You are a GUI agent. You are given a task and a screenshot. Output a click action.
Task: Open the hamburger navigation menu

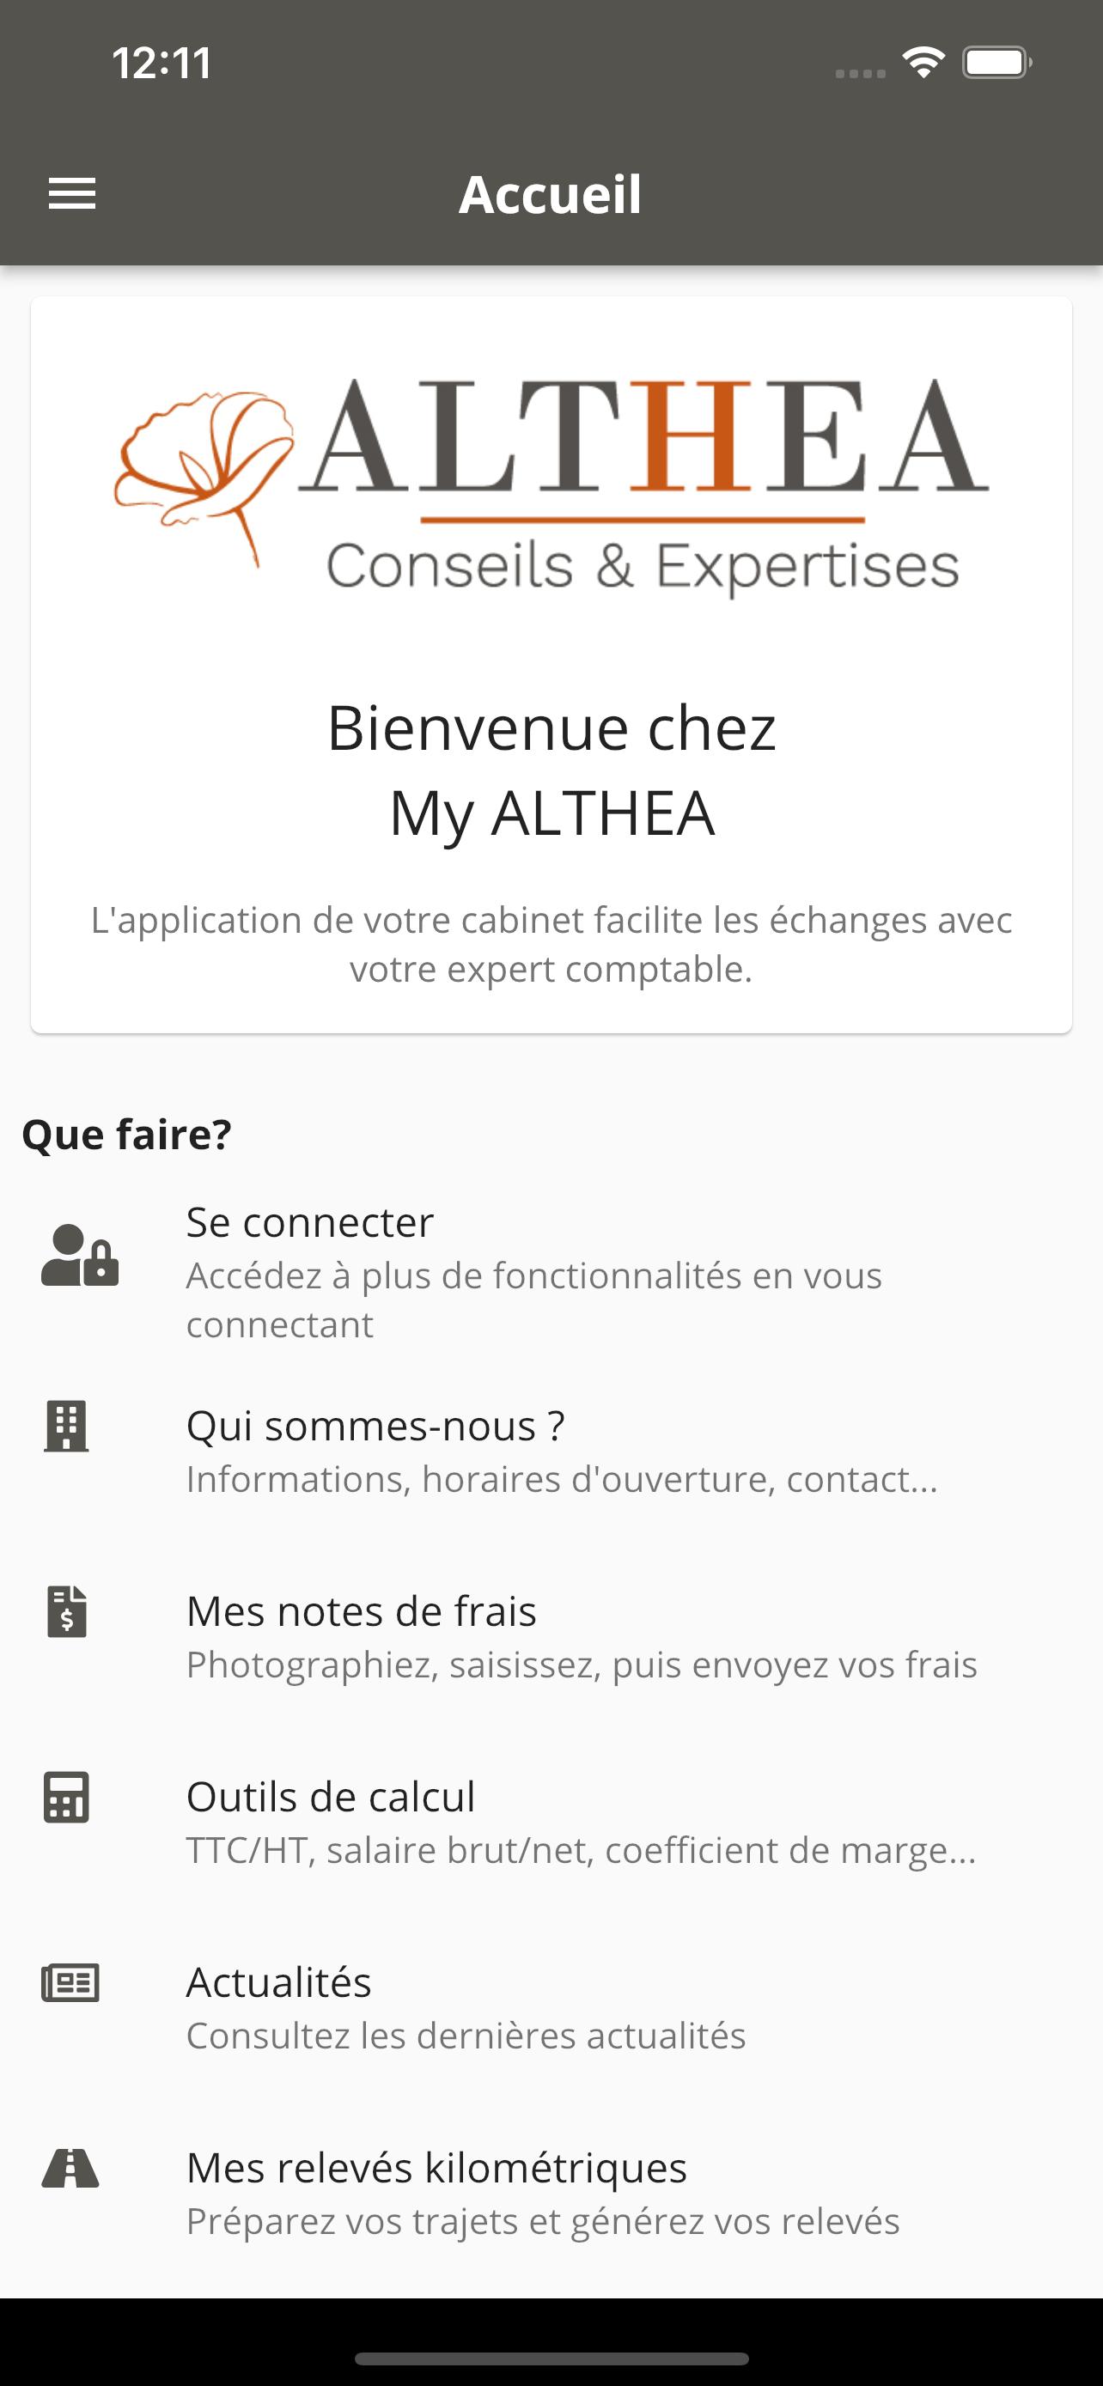click(72, 193)
